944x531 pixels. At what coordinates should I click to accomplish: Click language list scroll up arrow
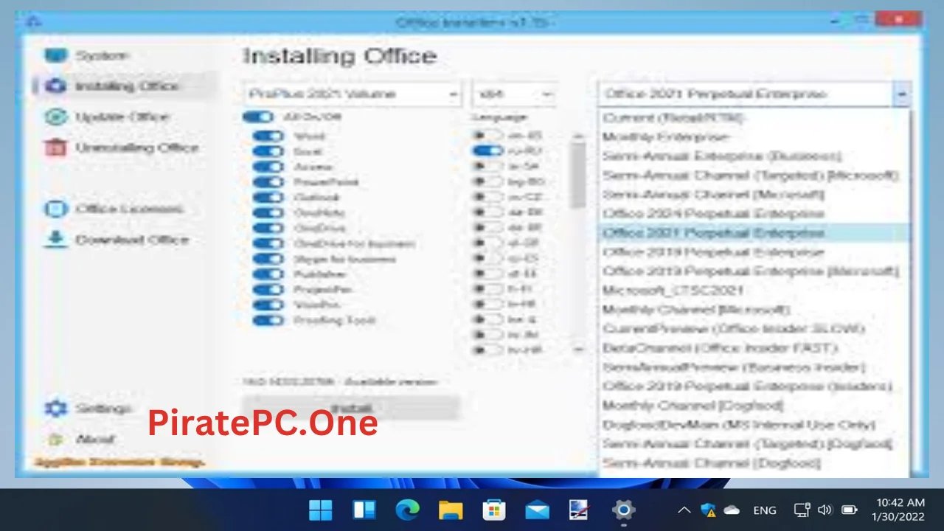point(579,137)
